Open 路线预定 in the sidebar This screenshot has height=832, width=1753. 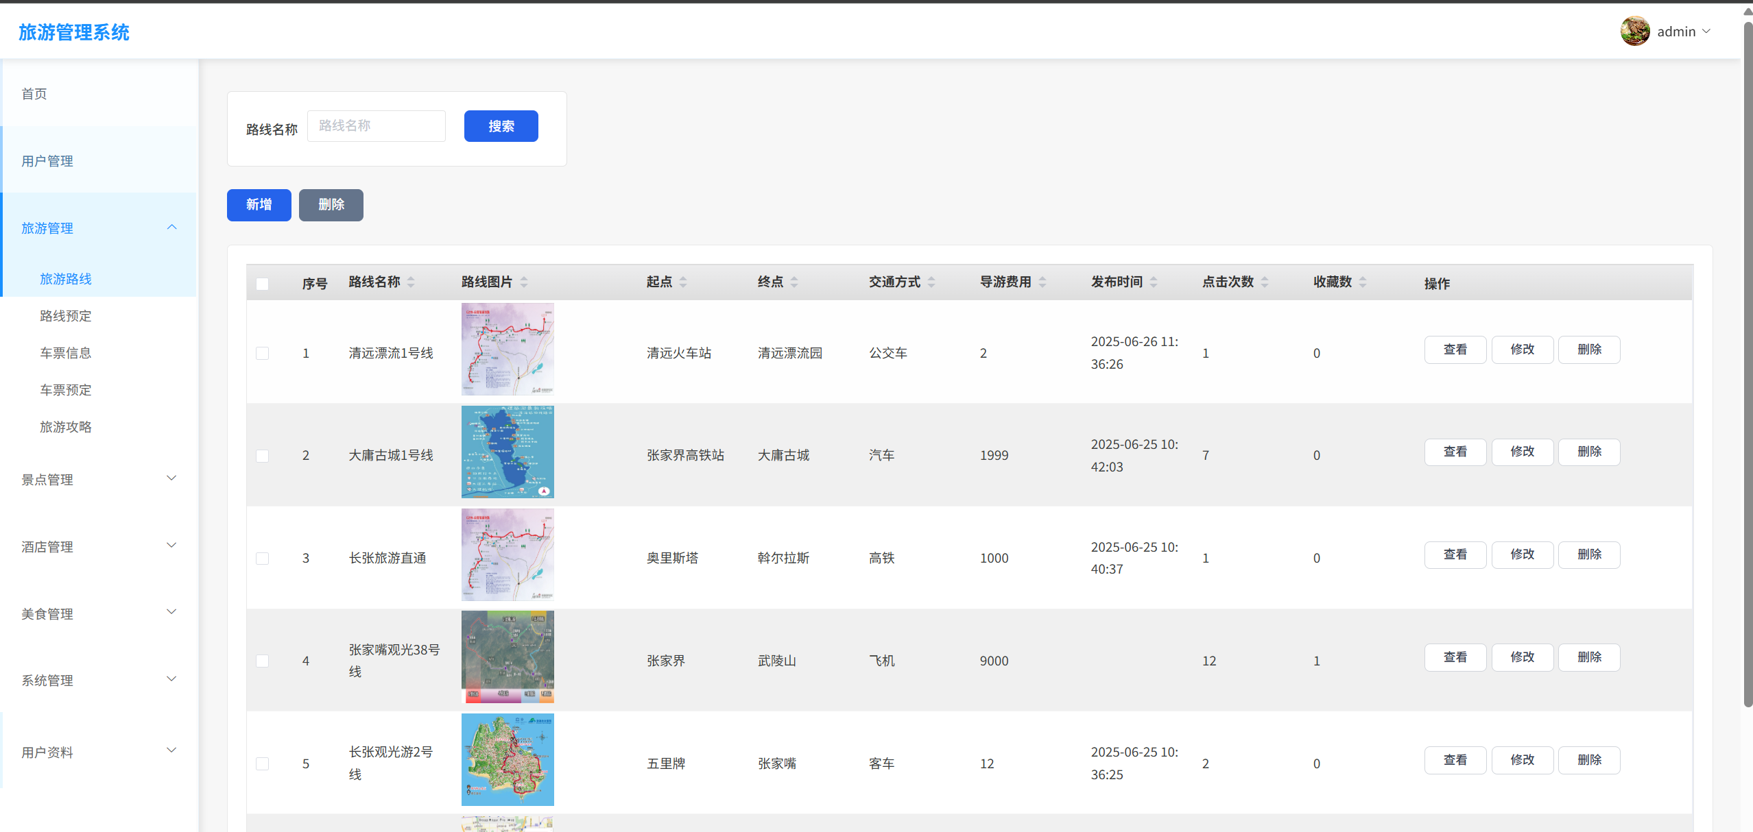pyautogui.click(x=66, y=316)
